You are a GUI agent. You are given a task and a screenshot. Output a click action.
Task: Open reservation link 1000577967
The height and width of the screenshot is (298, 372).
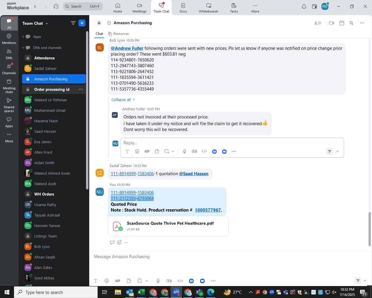click(208, 210)
